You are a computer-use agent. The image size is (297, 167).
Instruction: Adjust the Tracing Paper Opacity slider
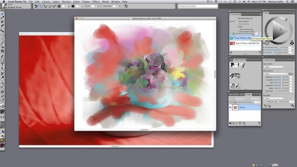pos(244,34)
